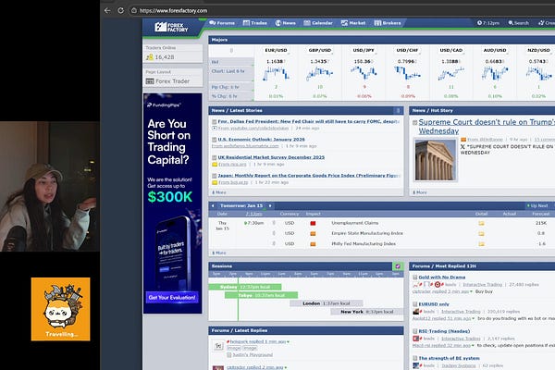Open the Trades menu

pos(255,23)
